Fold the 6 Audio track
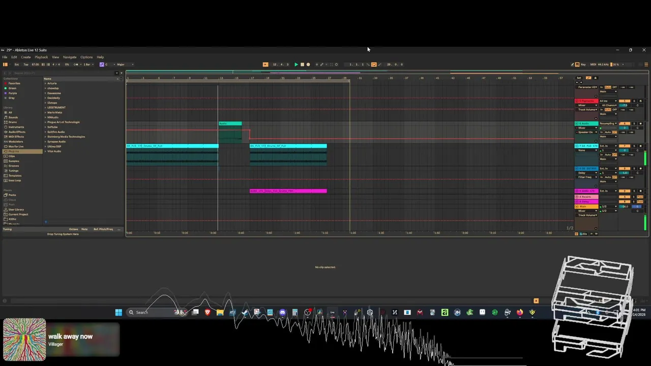The width and height of the screenshot is (651, 366). [577, 124]
